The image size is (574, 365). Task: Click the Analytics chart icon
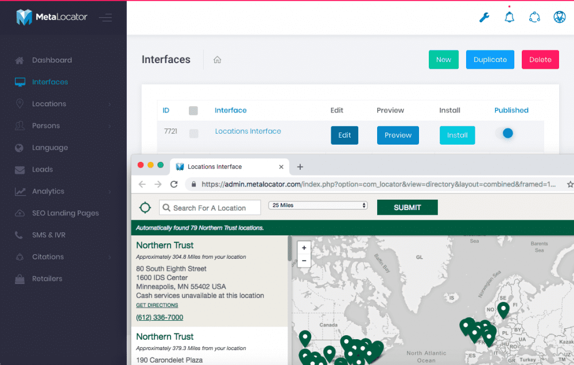coord(20,192)
